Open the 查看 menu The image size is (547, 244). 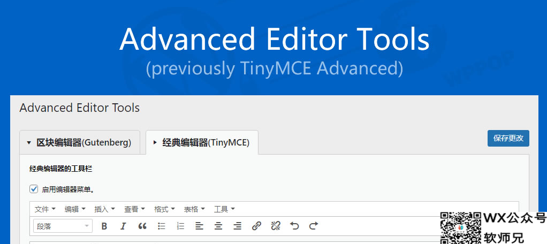(x=135, y=209)
